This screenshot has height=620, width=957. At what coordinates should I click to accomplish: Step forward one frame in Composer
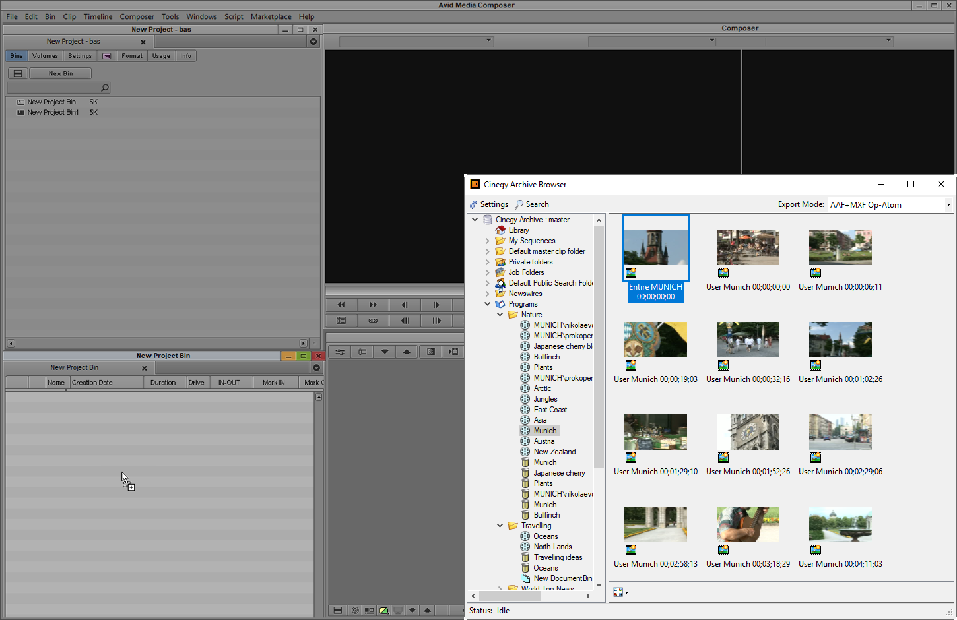click(436, 305)
